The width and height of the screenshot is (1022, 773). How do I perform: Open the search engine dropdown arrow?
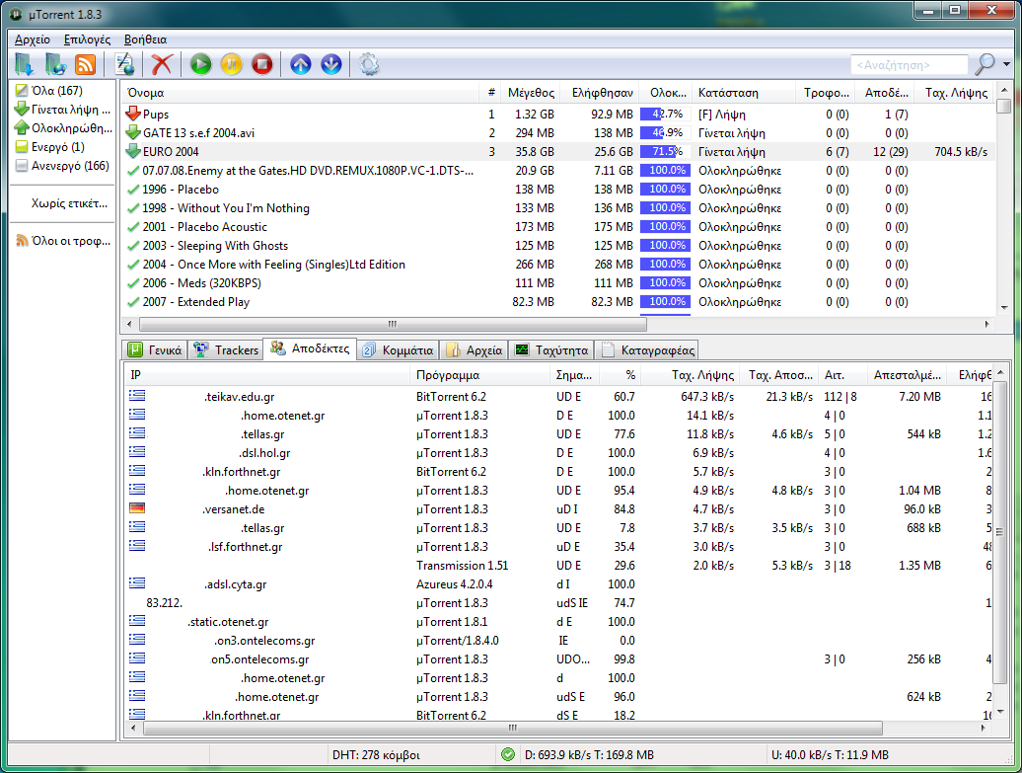click(x=1006, y=64)
